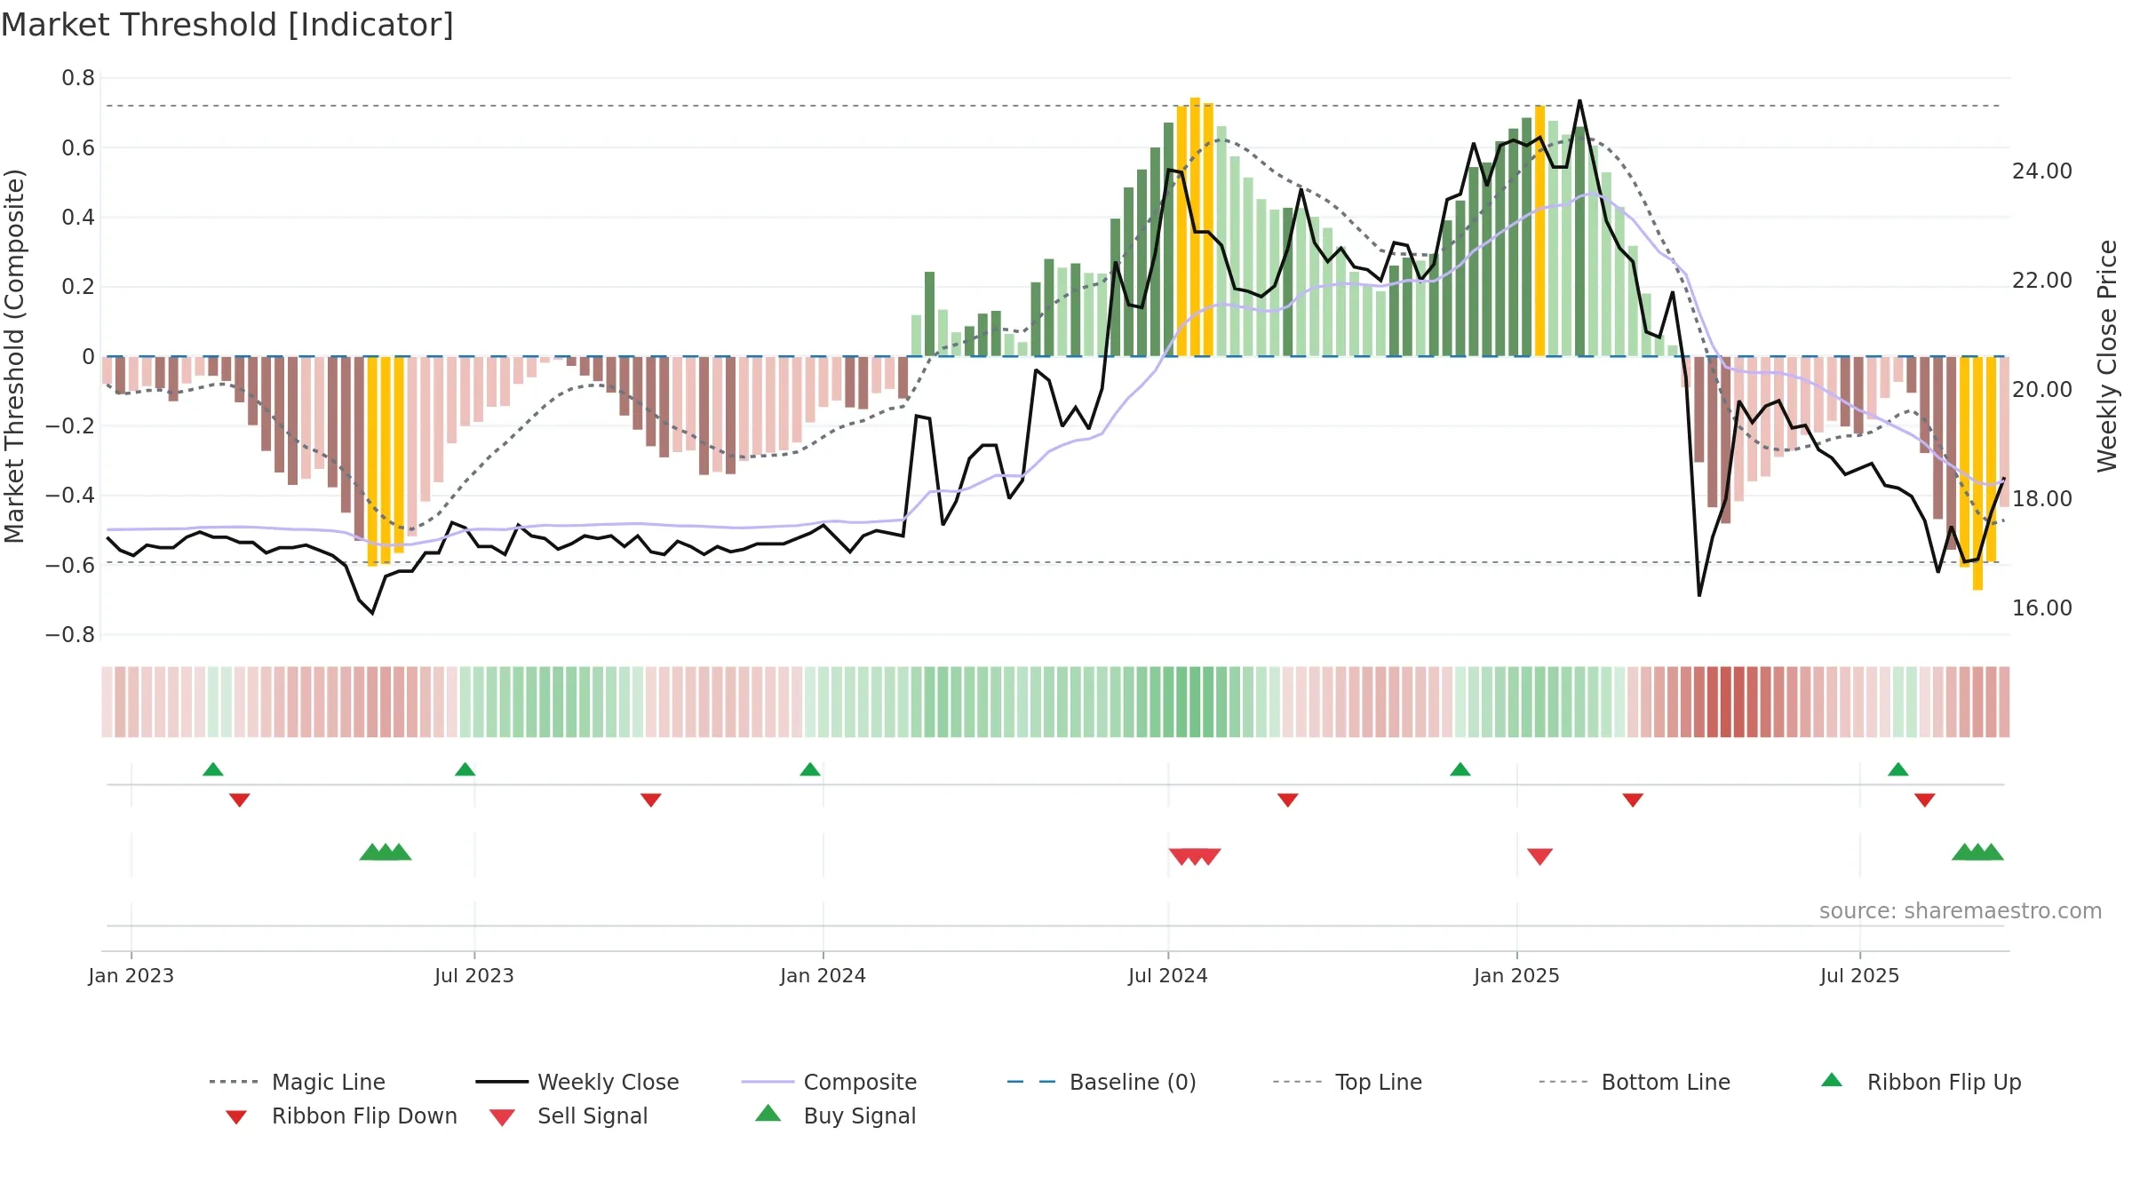Toggle the Top Line legend entry

1347,1082
